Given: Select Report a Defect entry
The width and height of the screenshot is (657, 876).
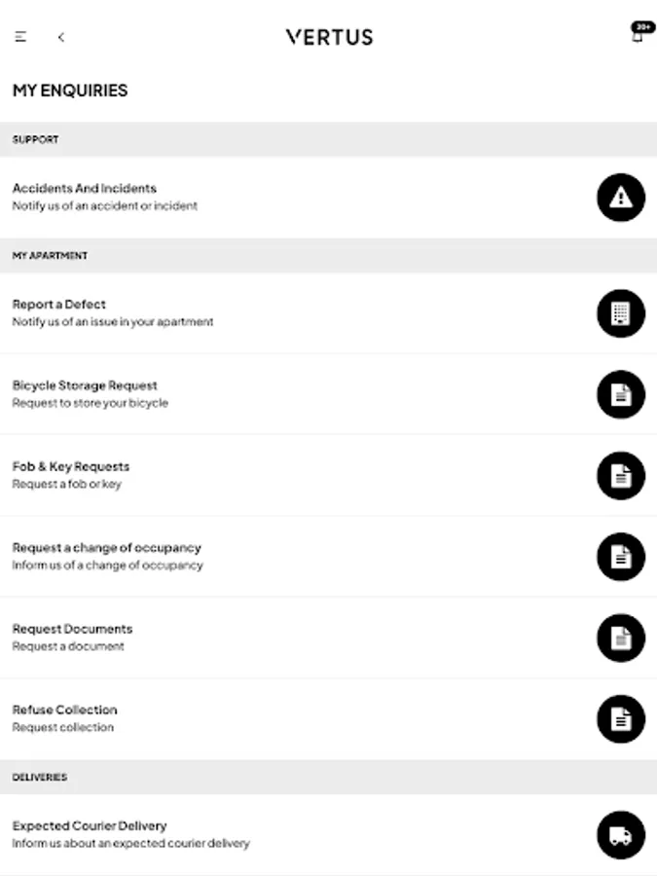Looking at the screenshot, I should coord(59,305).
